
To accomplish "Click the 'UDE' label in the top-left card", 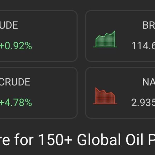I will (9, 25).
